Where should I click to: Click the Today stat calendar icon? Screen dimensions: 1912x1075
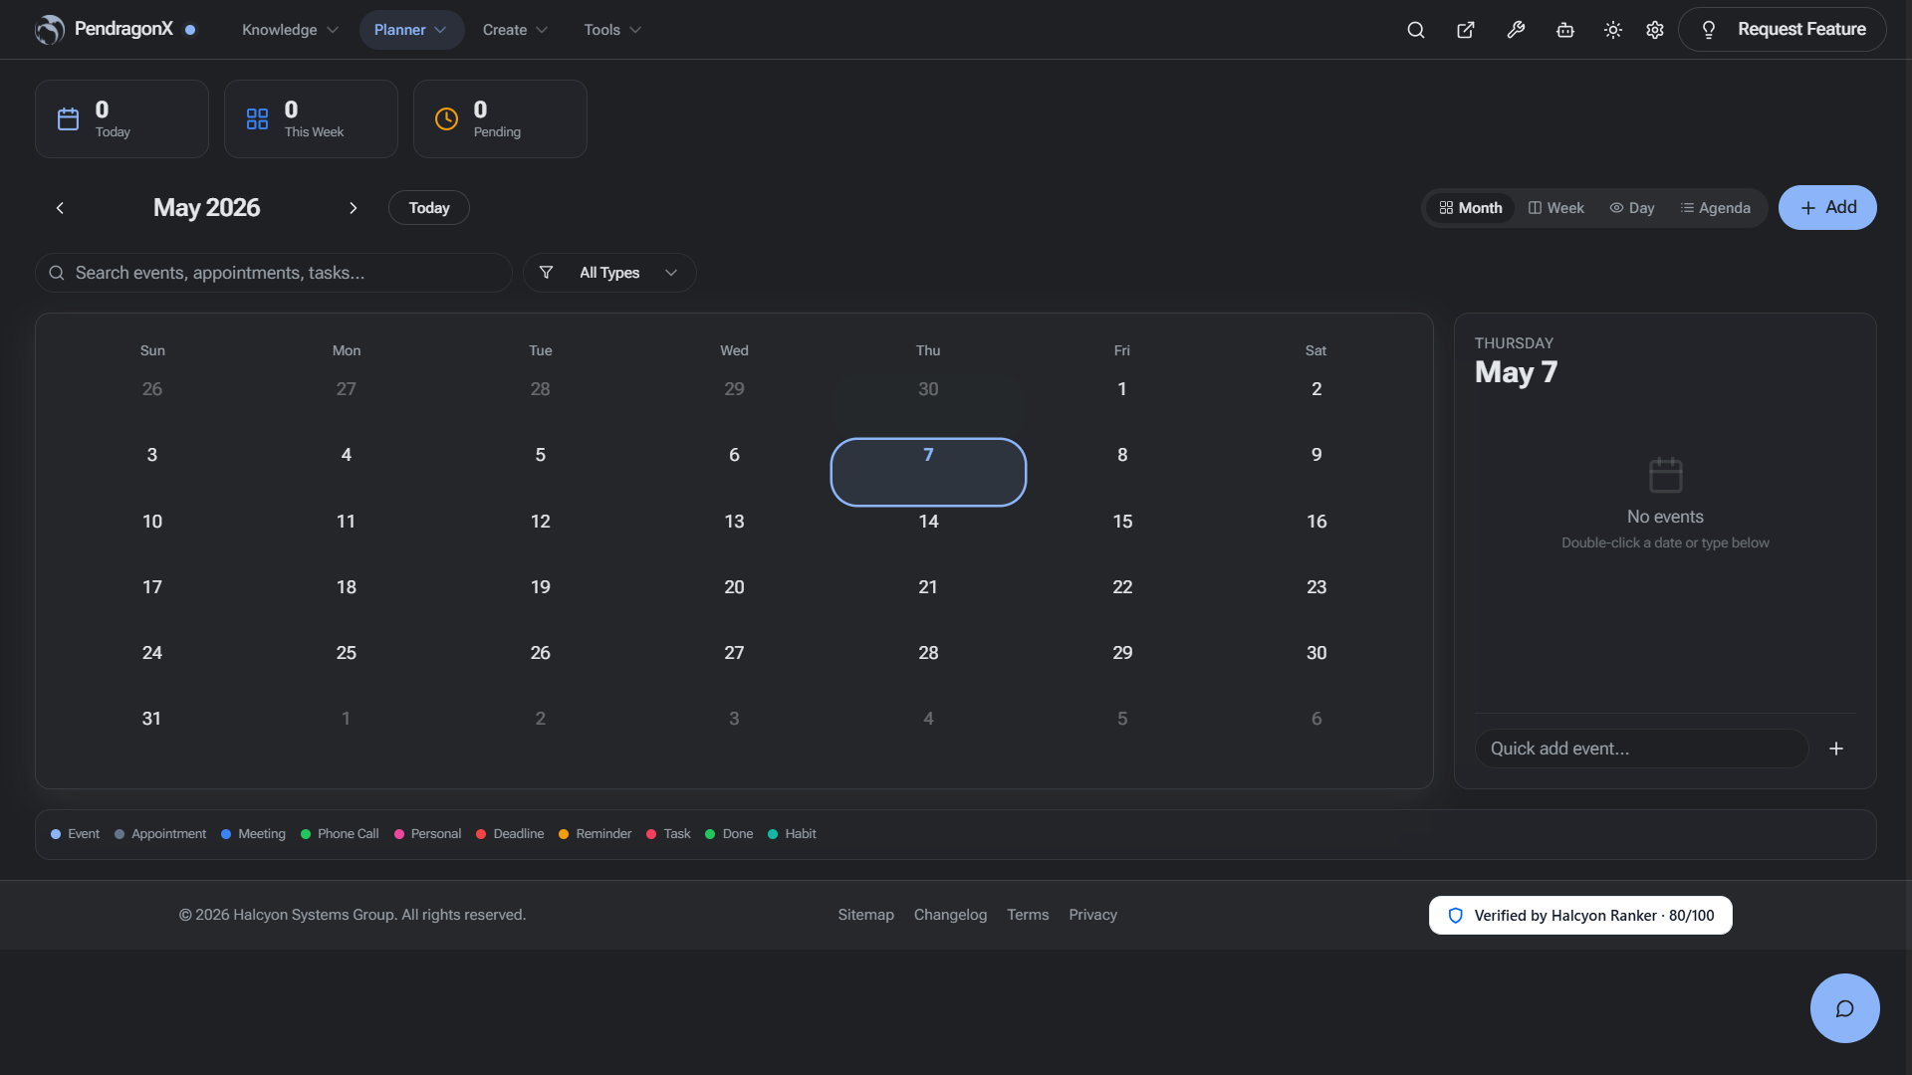coord(68,119)
